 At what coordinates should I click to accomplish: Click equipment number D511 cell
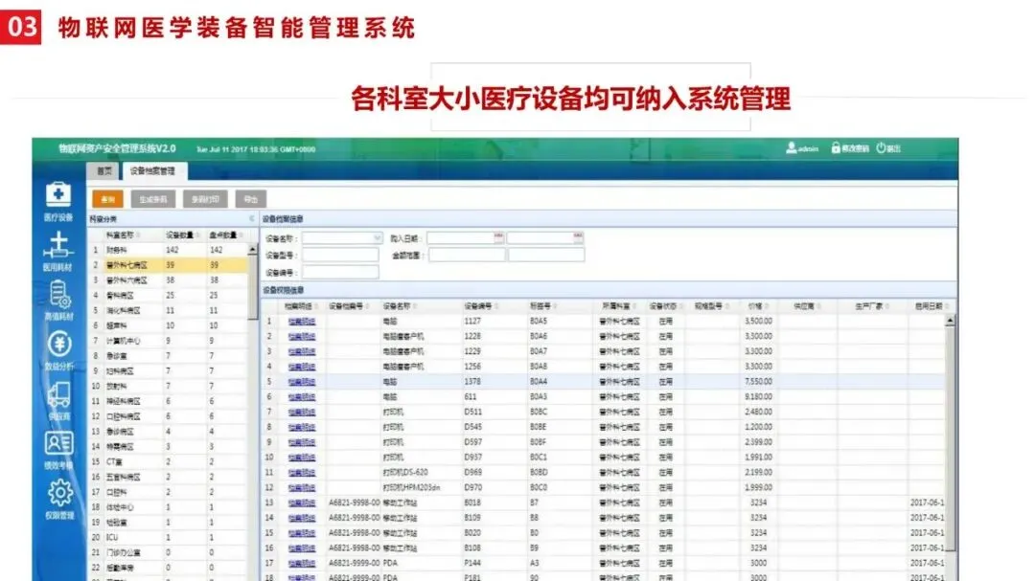tap(472, 413)
